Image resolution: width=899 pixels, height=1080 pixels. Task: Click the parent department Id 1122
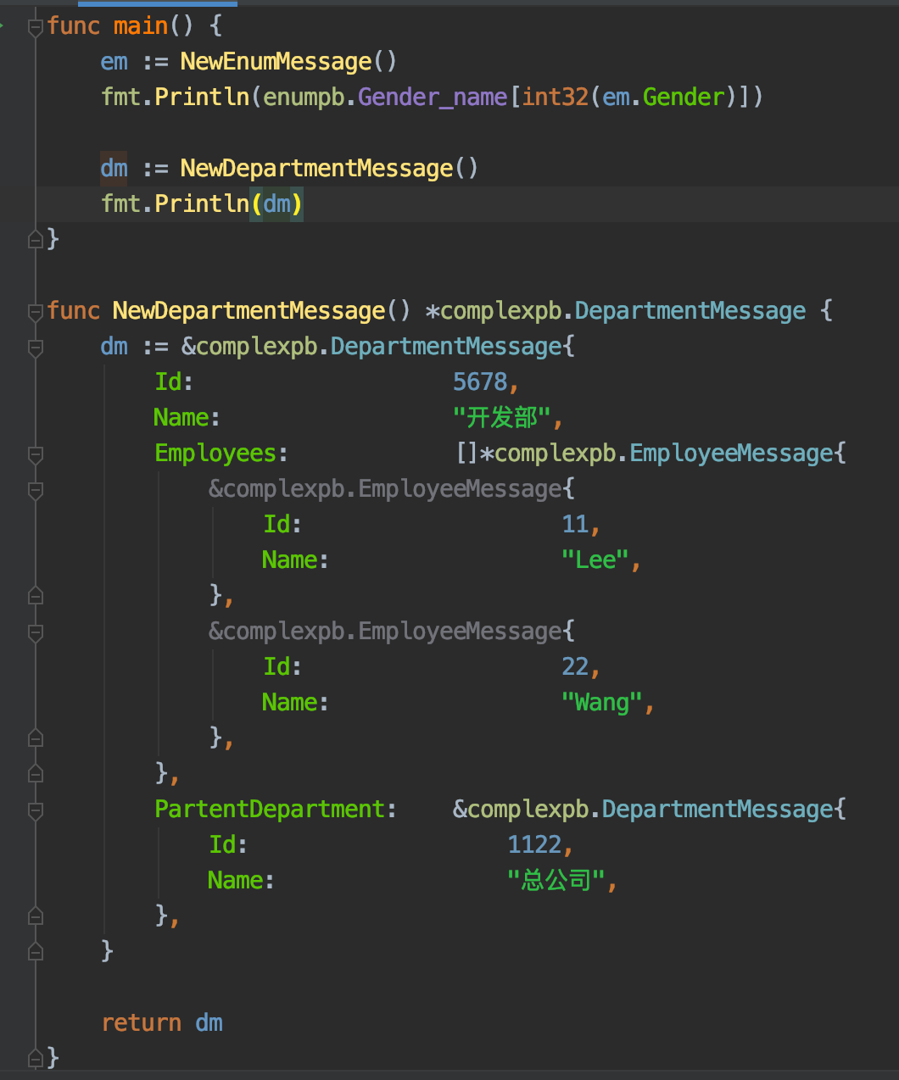[534, 845]
